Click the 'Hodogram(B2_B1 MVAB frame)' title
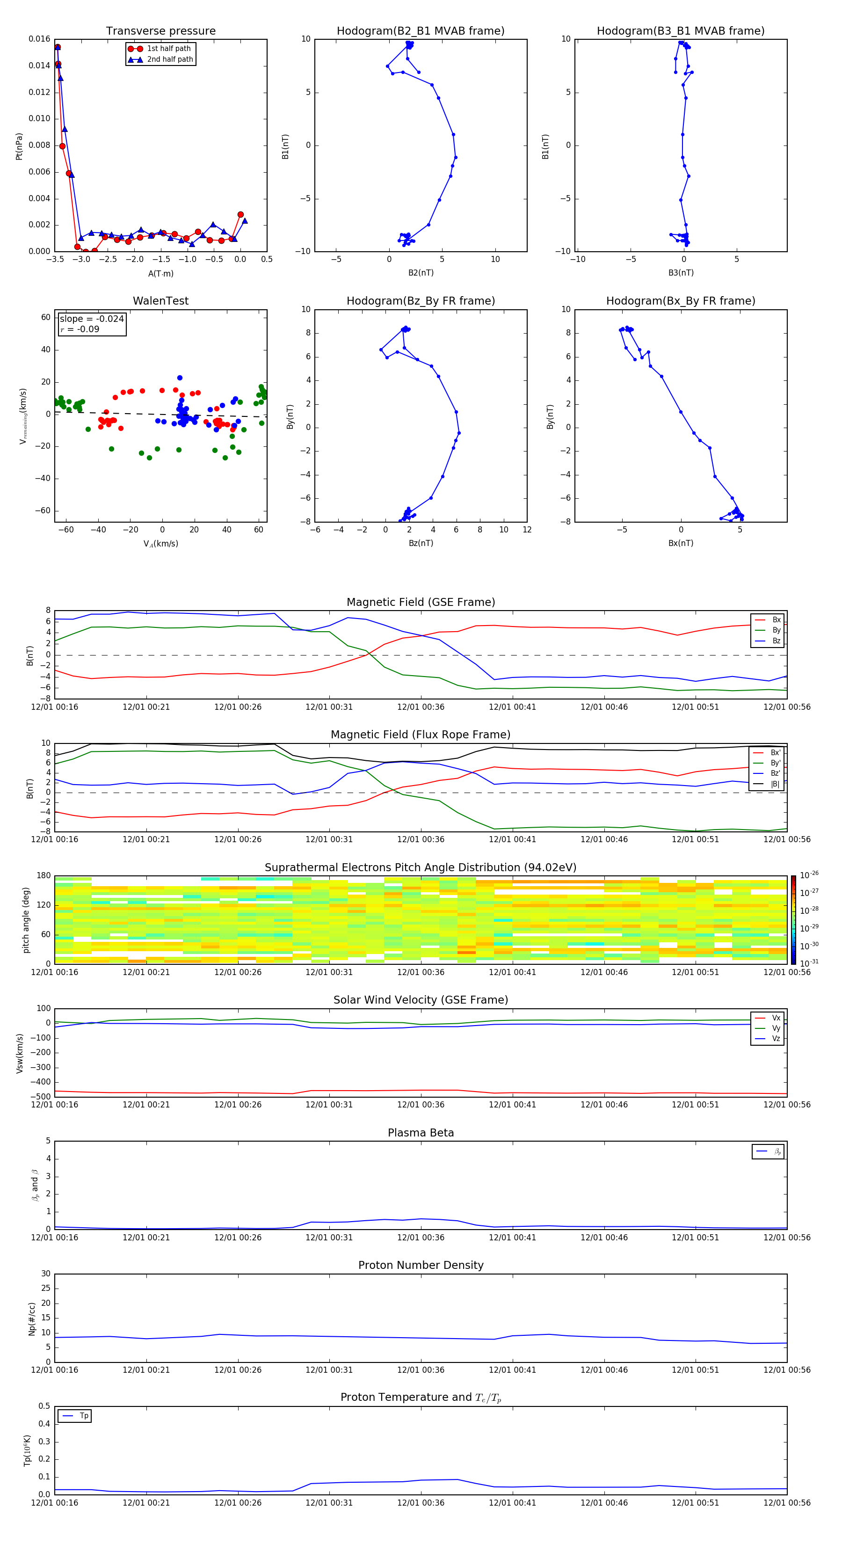This screenshot has width=842, height=1544. click(421, 30)
